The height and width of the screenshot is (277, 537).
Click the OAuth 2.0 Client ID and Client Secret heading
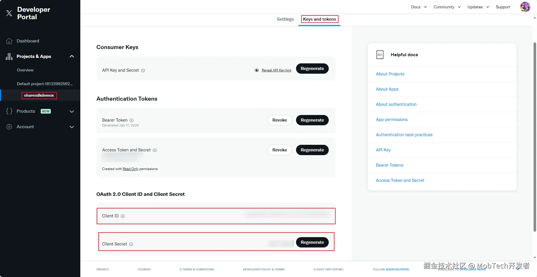[141, 194]
